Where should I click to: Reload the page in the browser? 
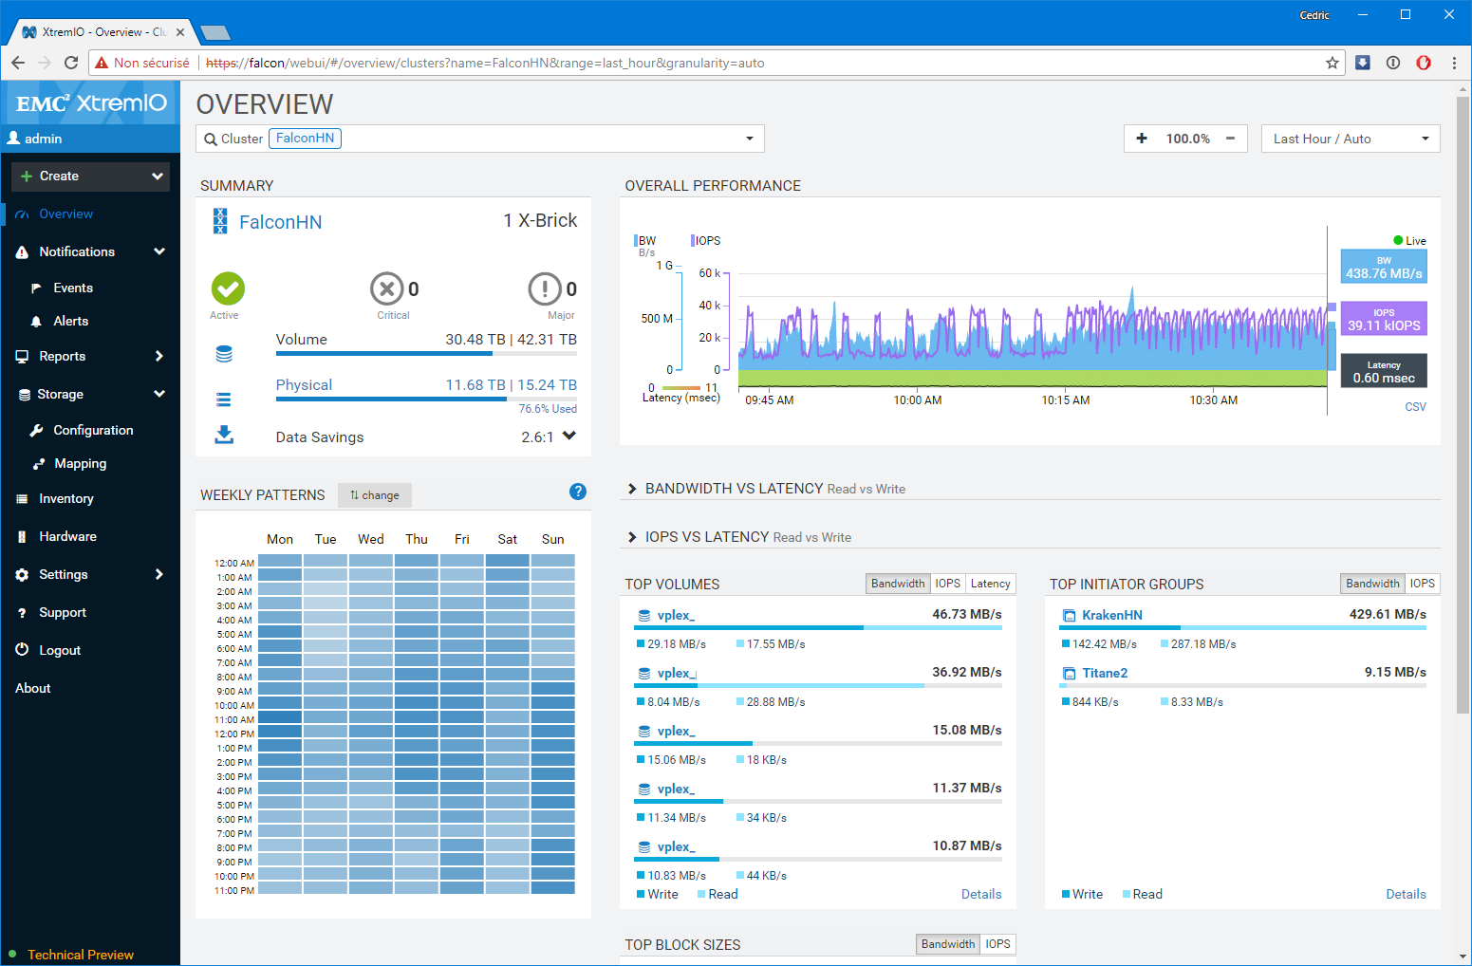coord(71,63)
